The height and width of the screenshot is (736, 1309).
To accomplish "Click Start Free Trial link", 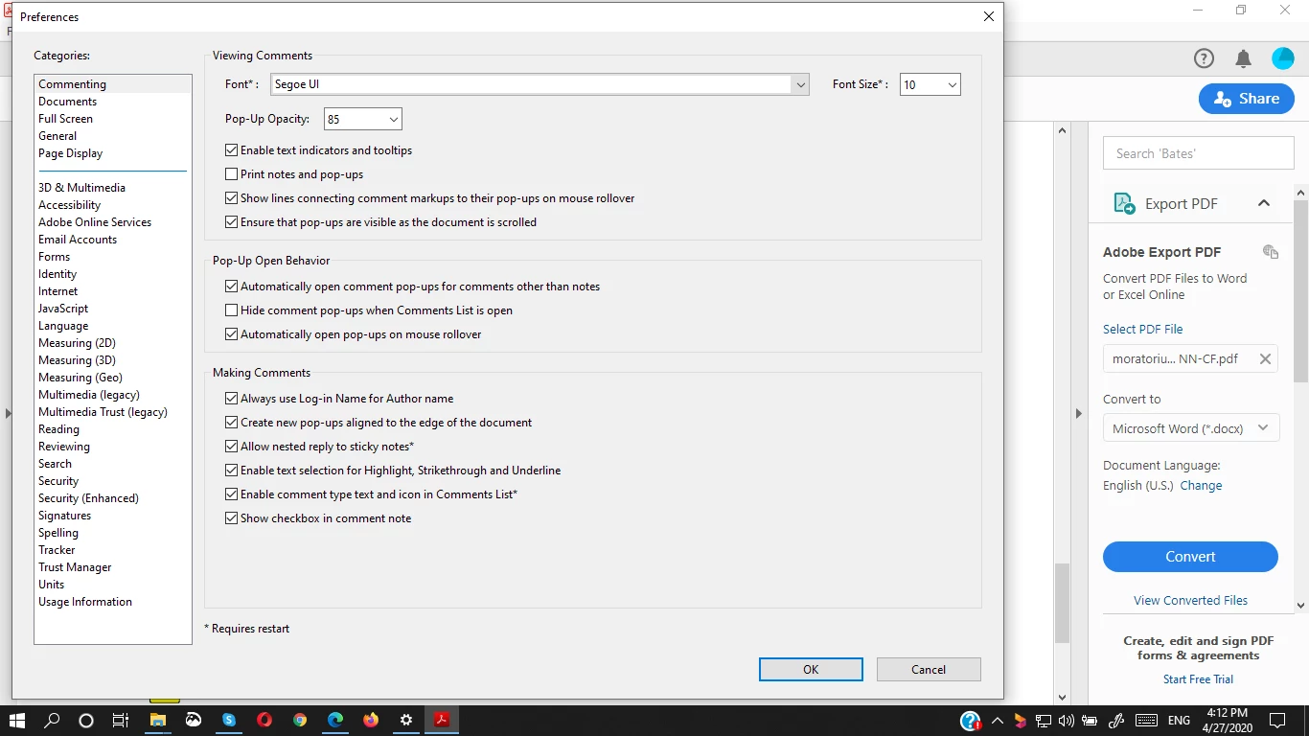I will 1198,679.
